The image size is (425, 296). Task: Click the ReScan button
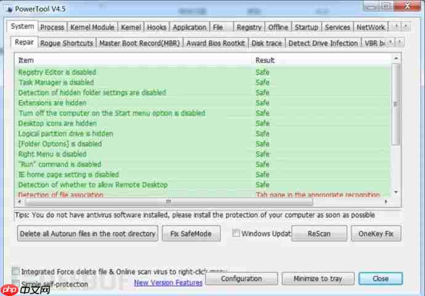(319, 234)
